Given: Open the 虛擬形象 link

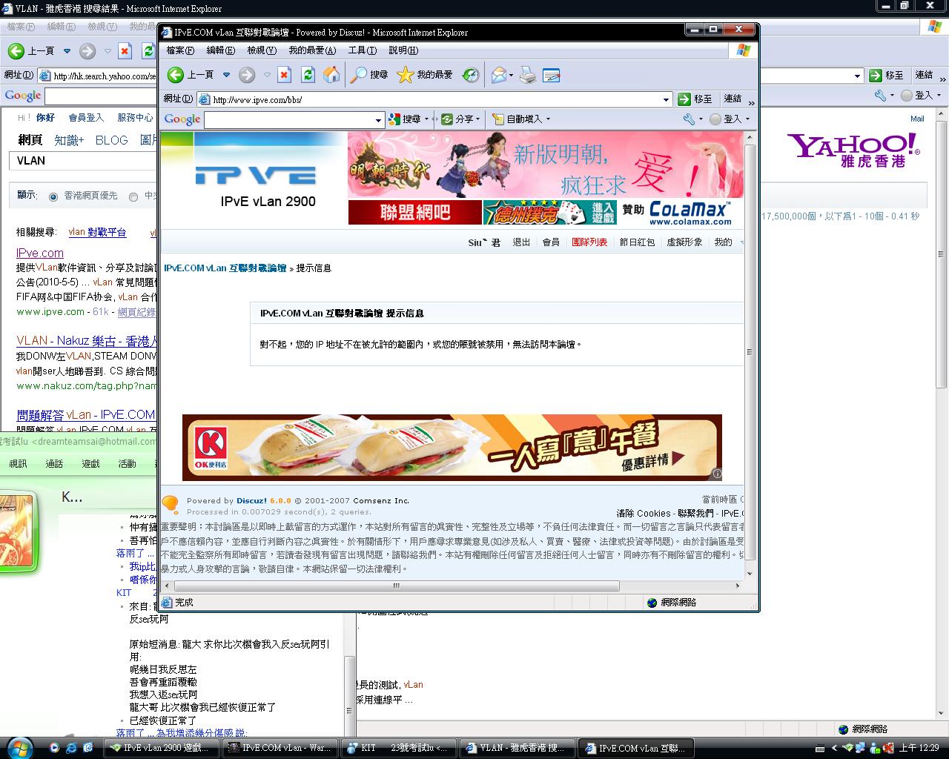Looking at the screenshot, I should [x=684, y=242].
